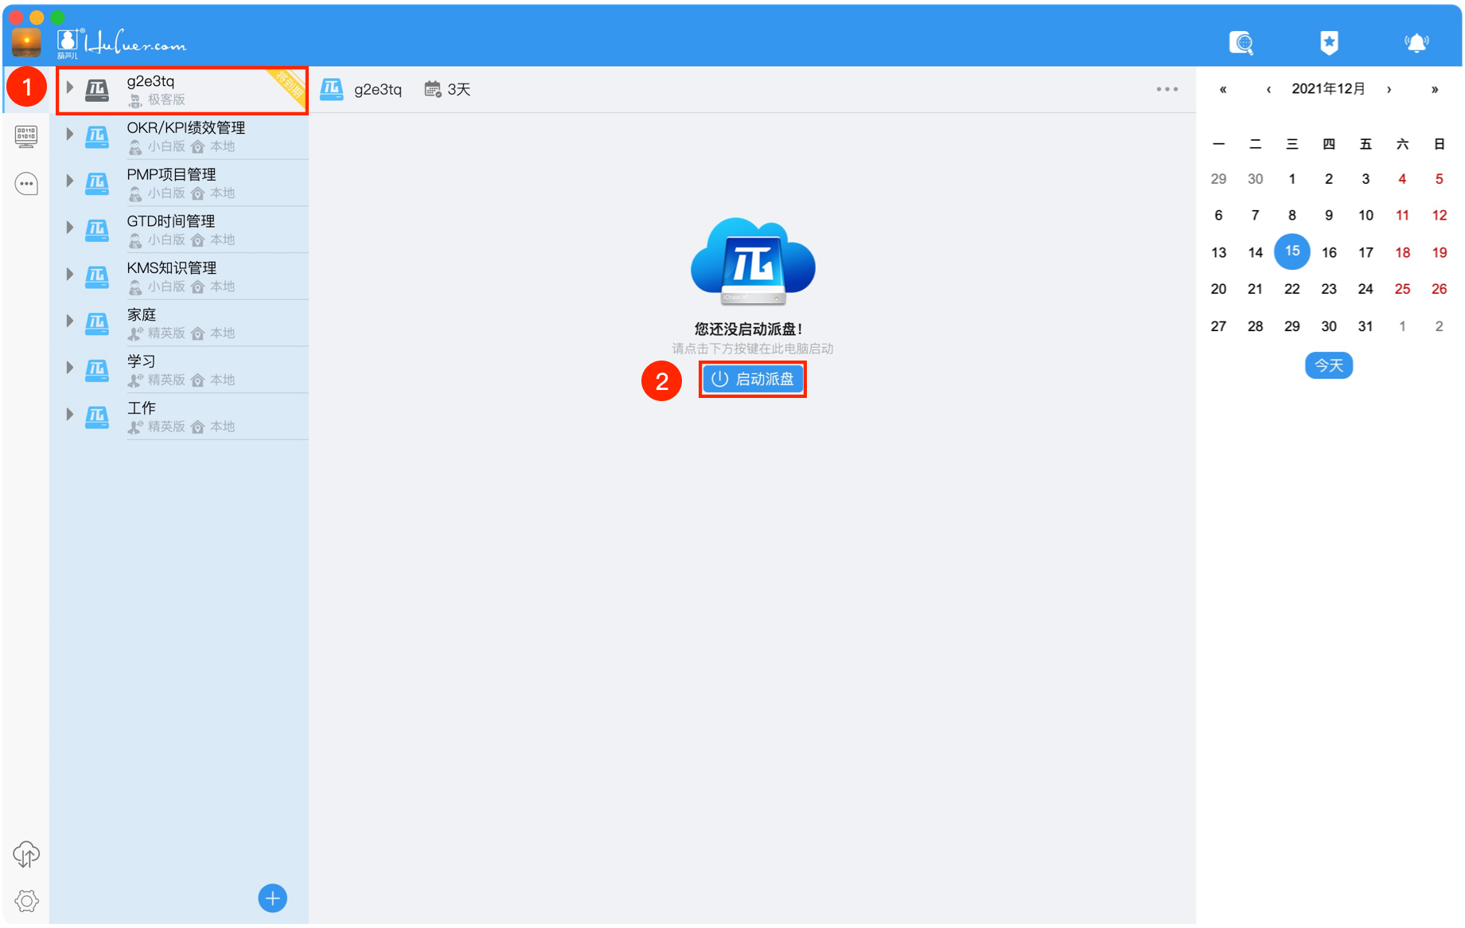1465x928 pixels.
Task: Select the OKR/KPI绩效管理 row
Action: point(181,136)
